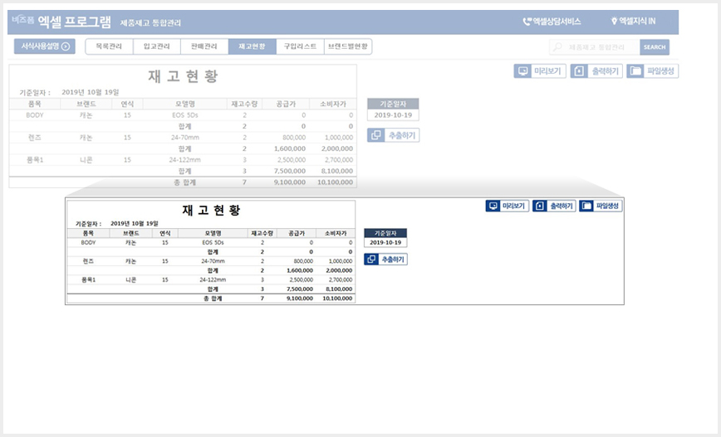The image size is (721, 437).
Task: Click the EOS 5Ds cell in the enlarged inset
Action: point(213,242)
